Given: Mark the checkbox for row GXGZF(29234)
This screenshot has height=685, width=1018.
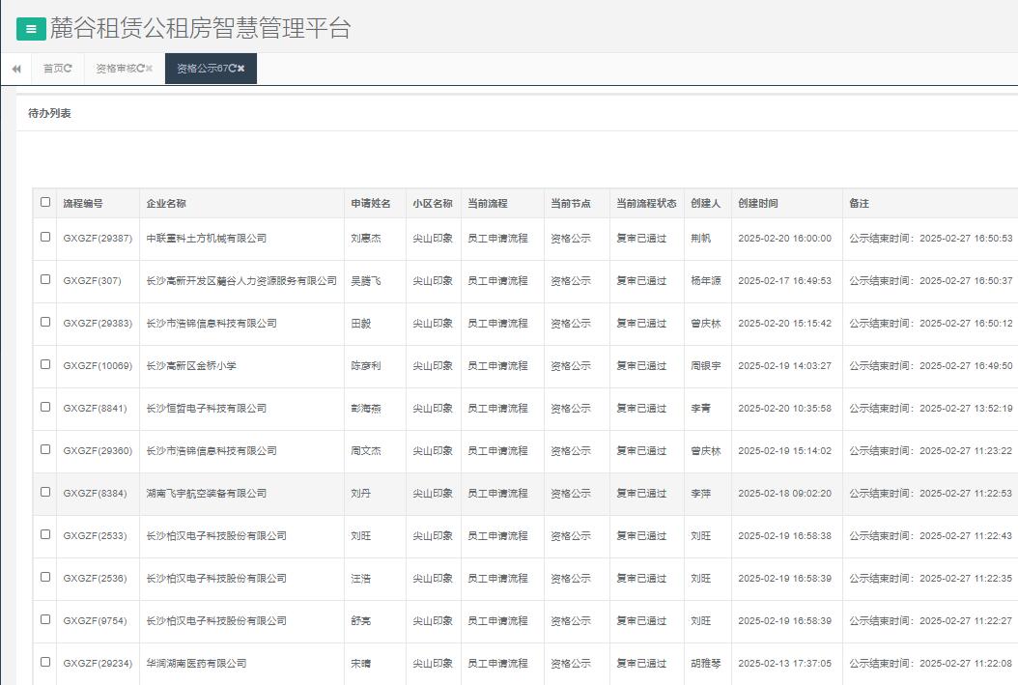Looking at the screenshot, I should (45, 662).
